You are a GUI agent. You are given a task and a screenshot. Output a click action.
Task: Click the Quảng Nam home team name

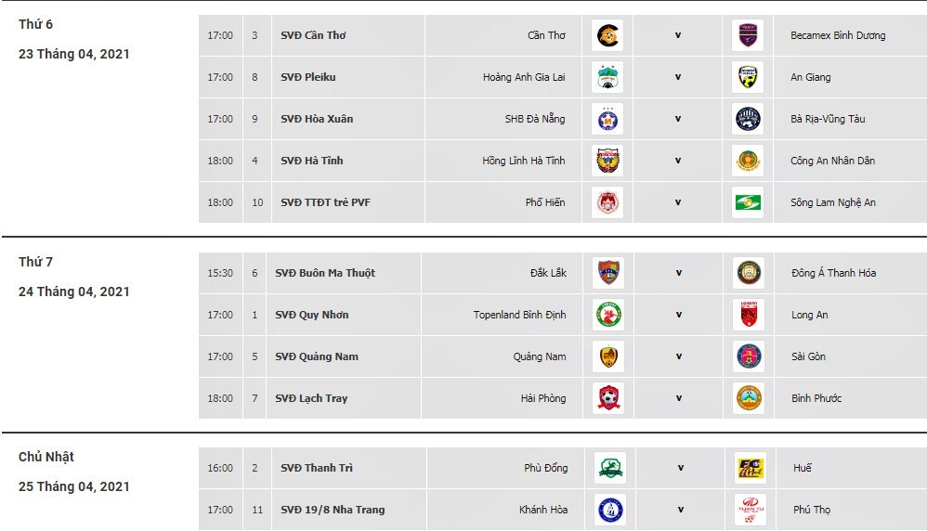(x=539, y=357)
